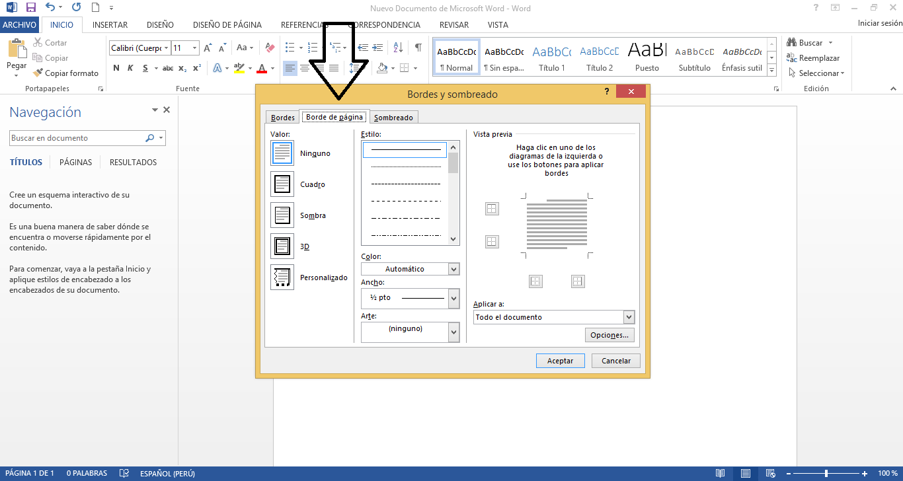
Task: Clear all formatting eraser icon
Action: point(270,48)
